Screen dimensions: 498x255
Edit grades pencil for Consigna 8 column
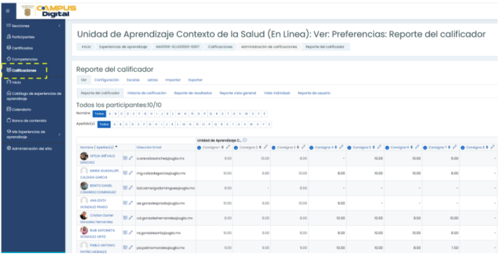pyautogui.click(x=492, y=147)
